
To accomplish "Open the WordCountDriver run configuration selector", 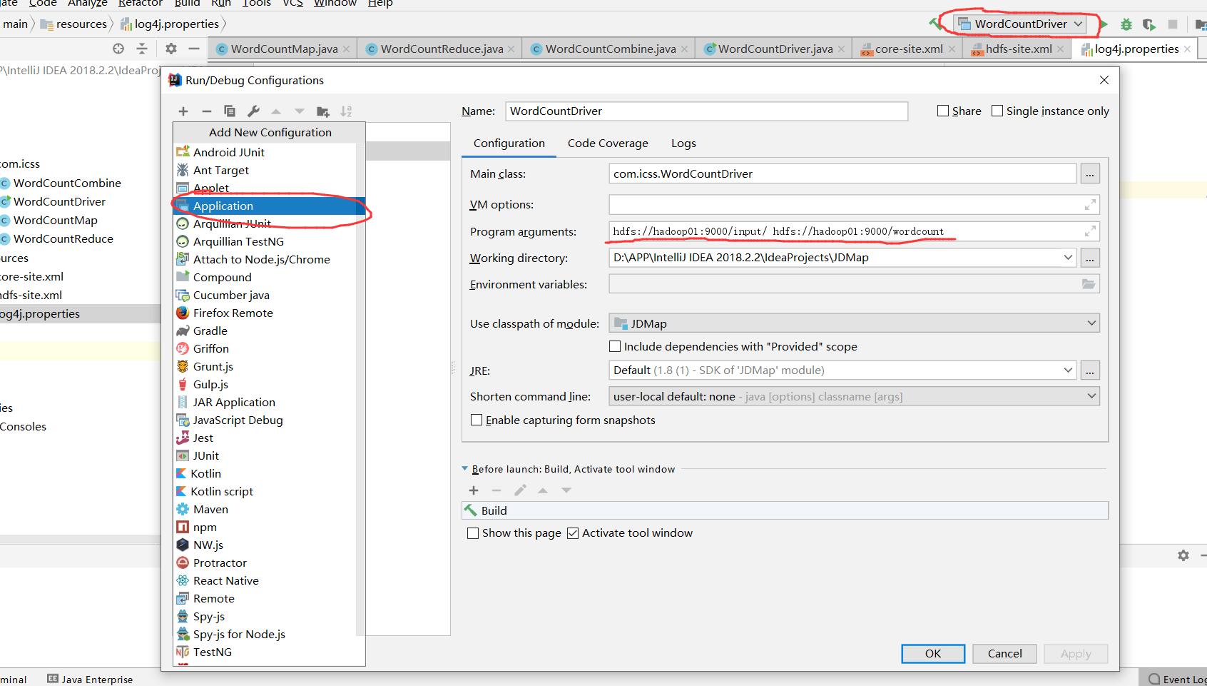I will pyautogui.click(x=1020, y=24).
